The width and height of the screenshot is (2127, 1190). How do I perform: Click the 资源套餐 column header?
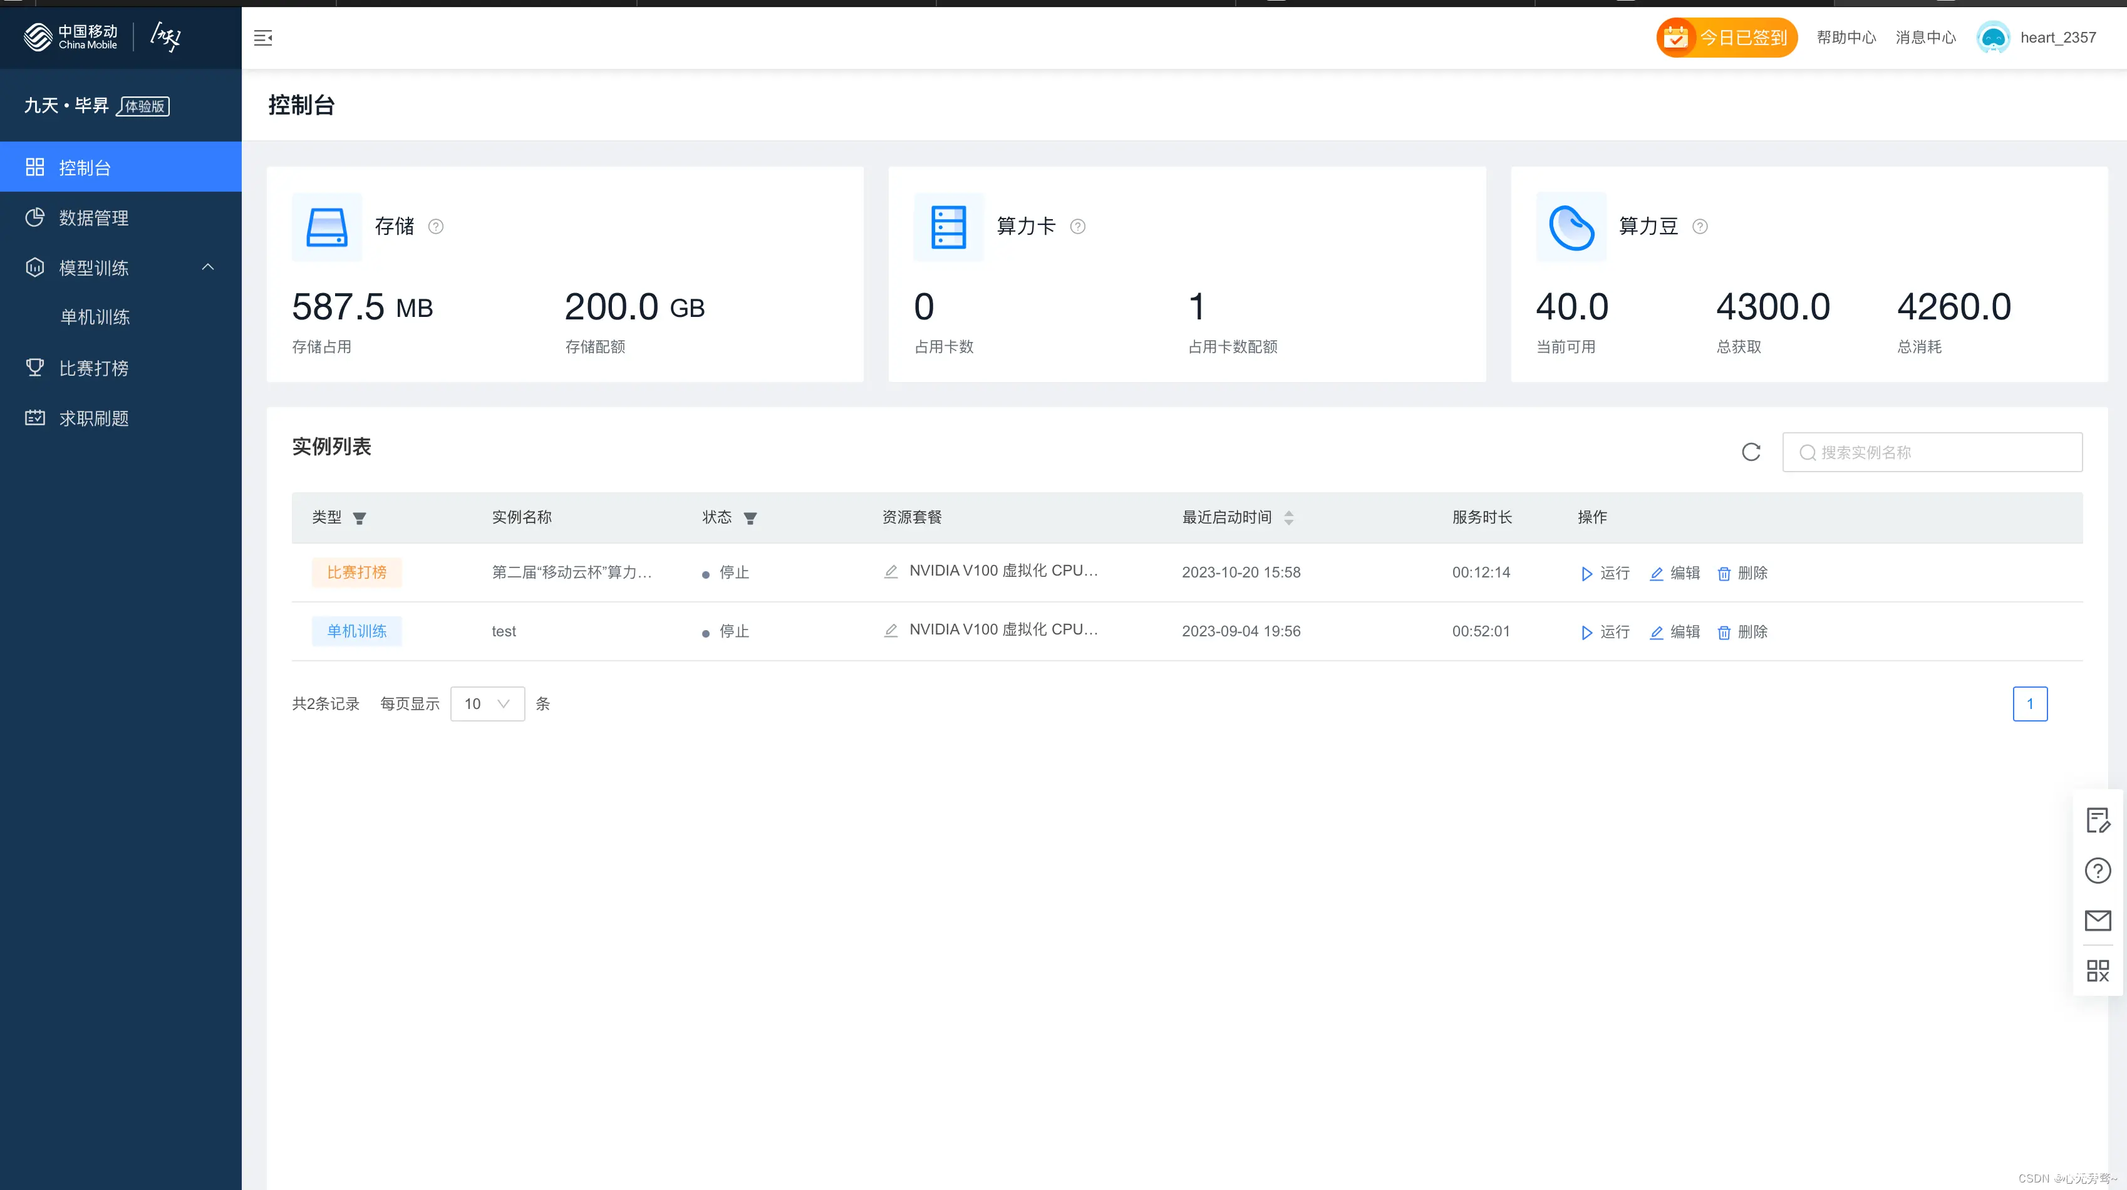911,517
